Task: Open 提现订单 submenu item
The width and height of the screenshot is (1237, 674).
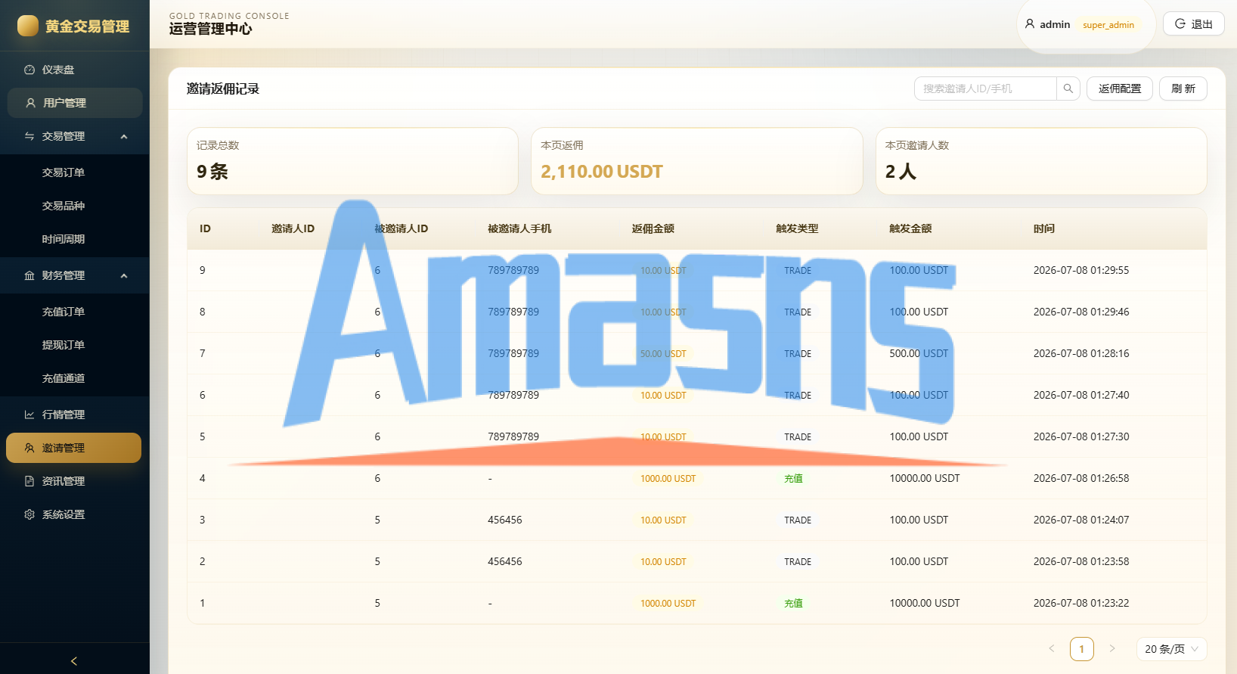Action: [75, 345]
